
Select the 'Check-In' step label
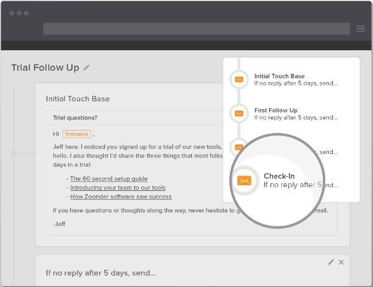click(279, 176)
